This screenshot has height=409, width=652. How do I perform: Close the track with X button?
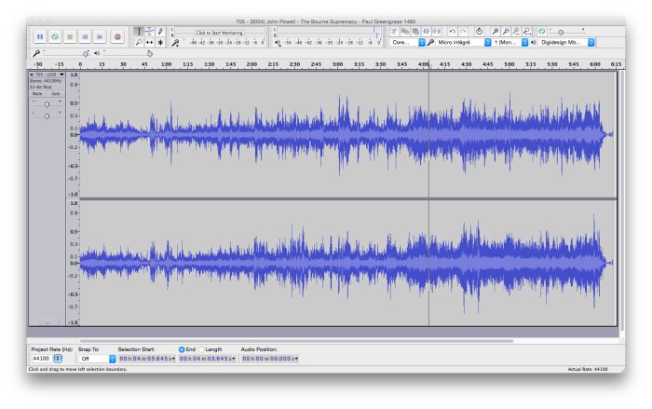(32, 75)
